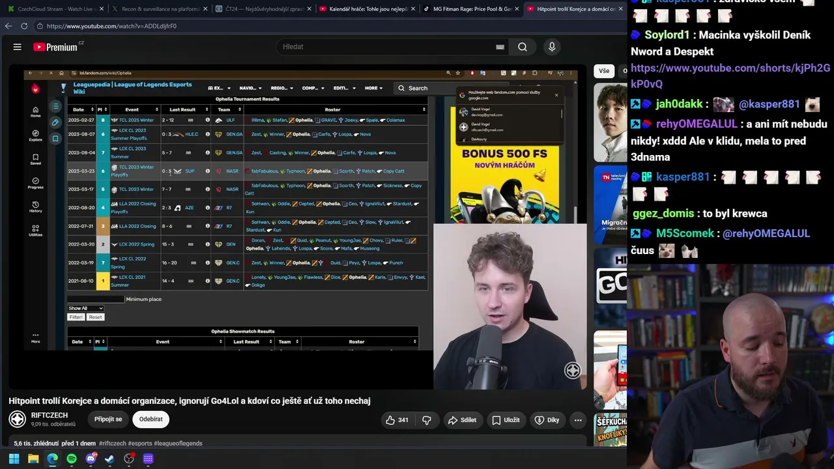Click the Připojit se button

(108, 419)
